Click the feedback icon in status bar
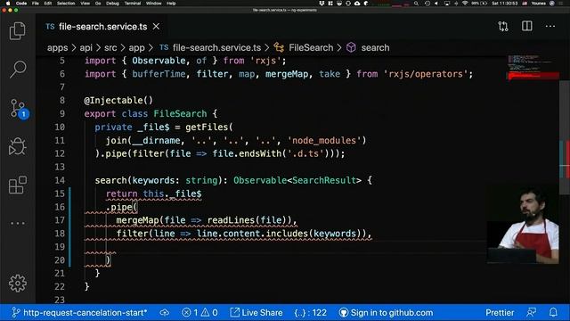 click(x=531, y=313)
